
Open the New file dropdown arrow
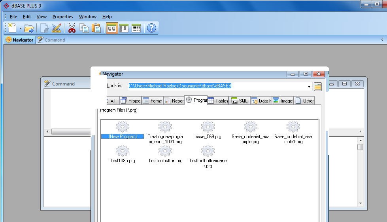click(x=21, y=28)
